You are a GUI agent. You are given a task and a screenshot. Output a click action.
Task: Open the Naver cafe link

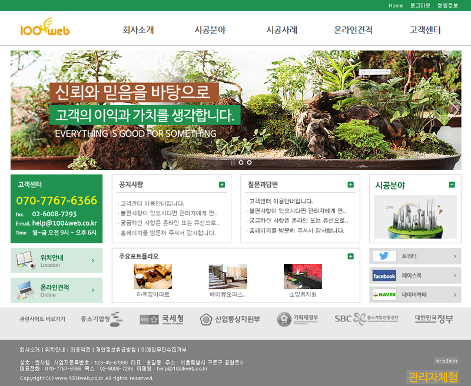click(415, 294)
